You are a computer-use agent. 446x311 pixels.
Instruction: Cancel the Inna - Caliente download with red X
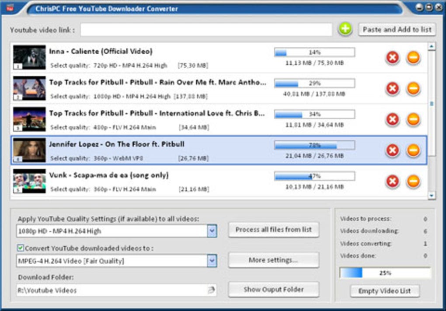click(393, 58)
